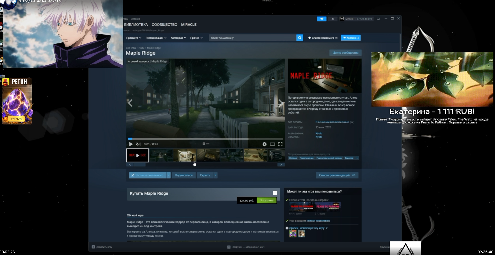Screen dimensions: 495x255
Task: Open Просмотр store dropdown
Action: (x=134, y=38)
